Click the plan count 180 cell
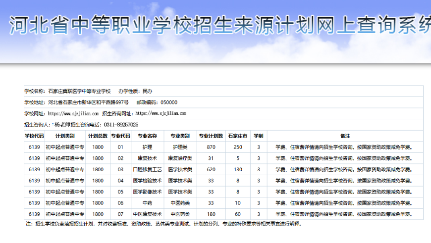431x243 pixels. (x=211, y=214)
